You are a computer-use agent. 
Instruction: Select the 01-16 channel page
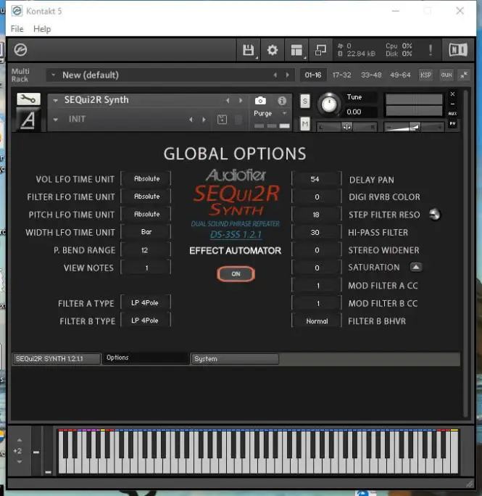tap(313, 75)
